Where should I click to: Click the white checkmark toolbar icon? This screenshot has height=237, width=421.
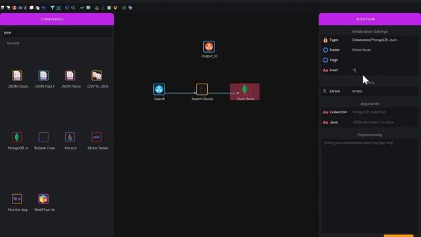coord(82,8)
